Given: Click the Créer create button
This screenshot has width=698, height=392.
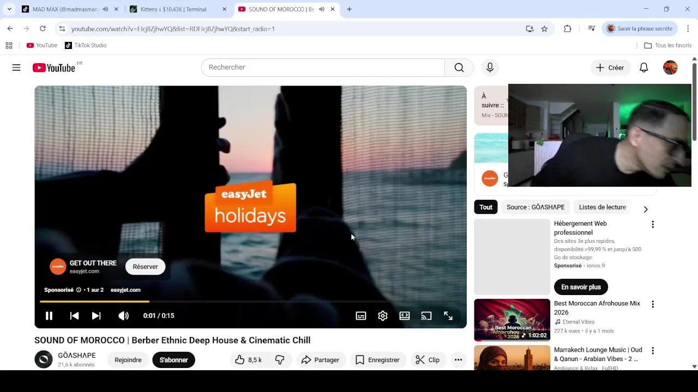Looking at the screenshot, I should (610, 68).
